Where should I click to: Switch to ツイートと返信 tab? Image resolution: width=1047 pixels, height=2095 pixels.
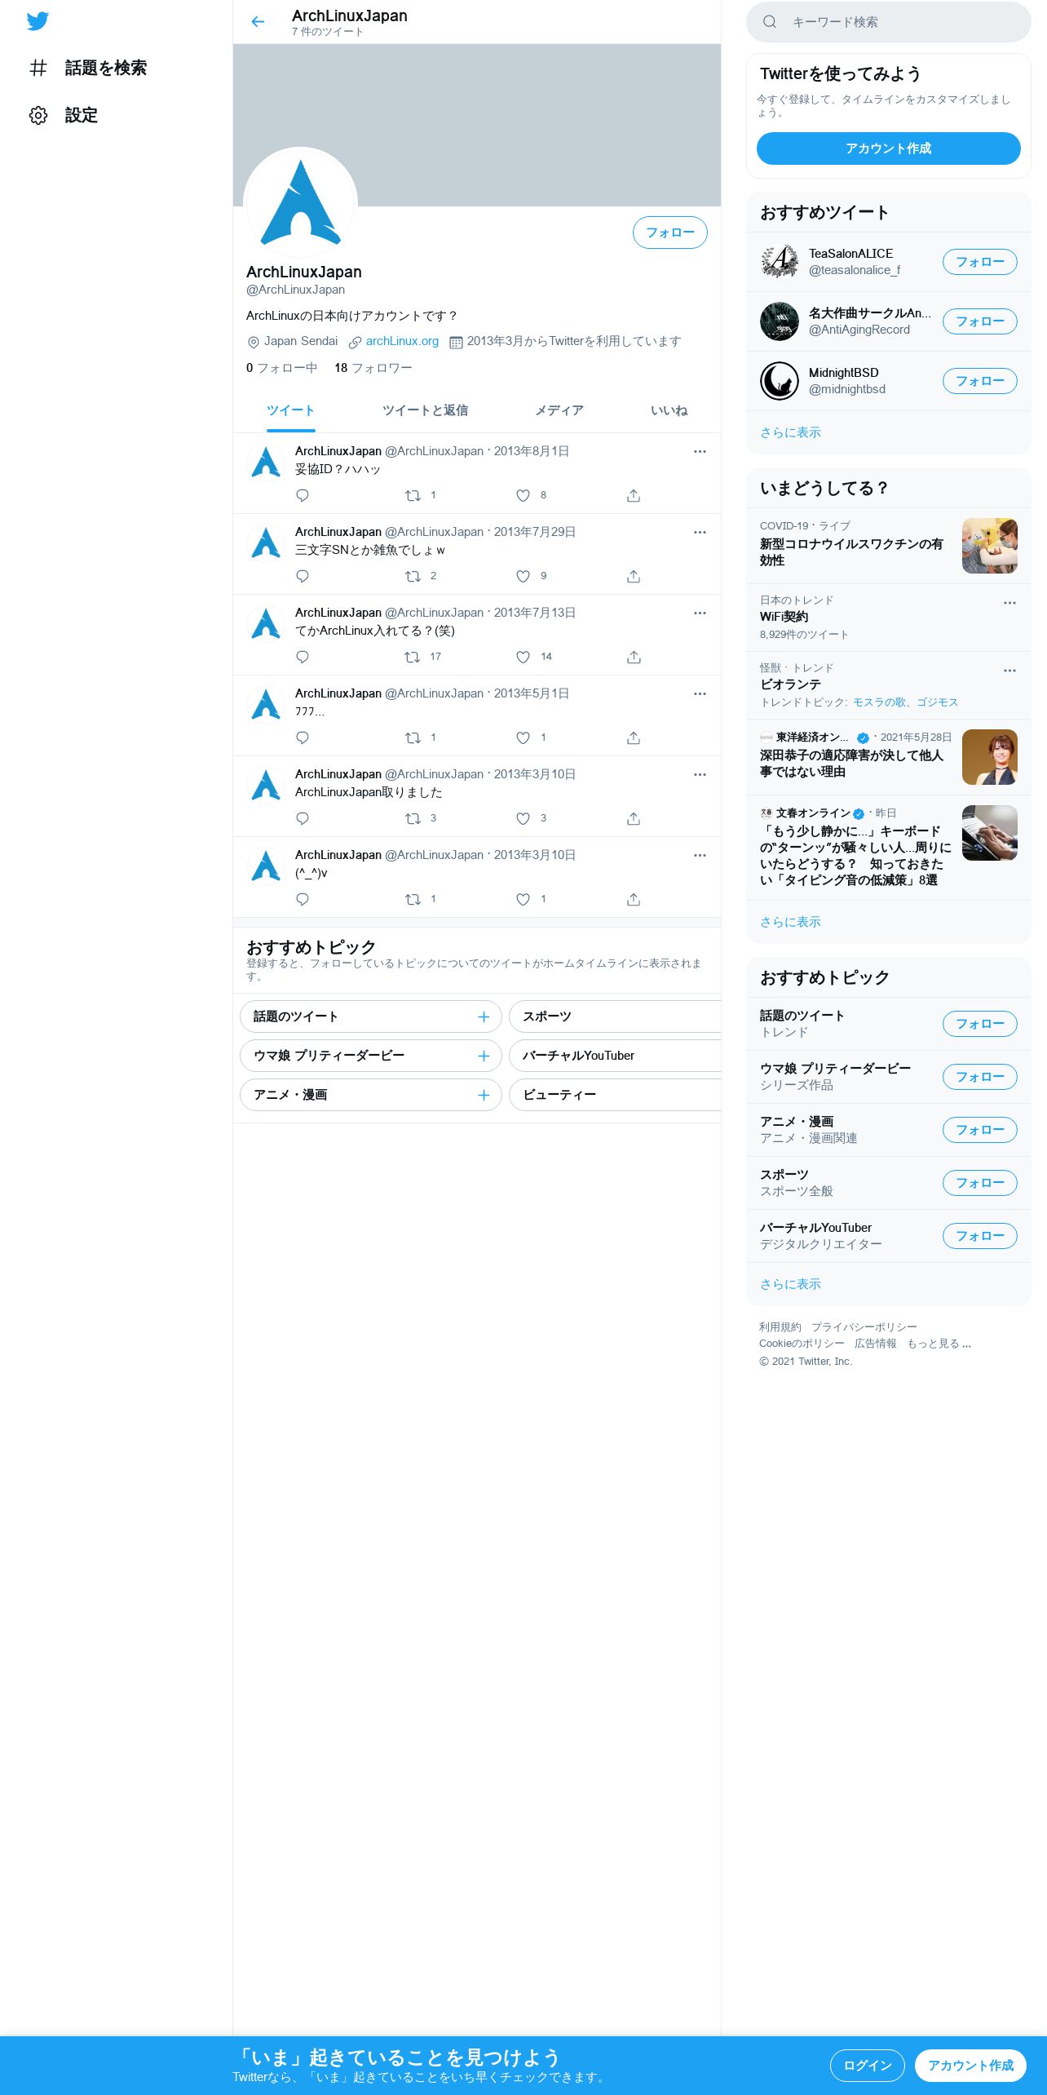(x=425, y=410)
